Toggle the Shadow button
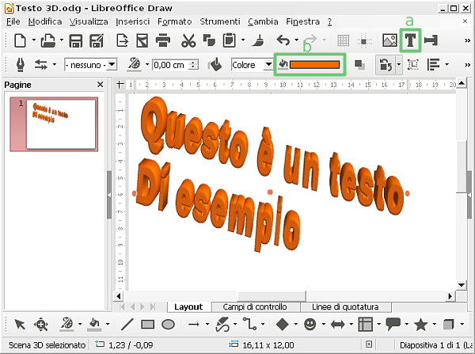This screenshot has width=475, height=354. click(x=359, y=65)
